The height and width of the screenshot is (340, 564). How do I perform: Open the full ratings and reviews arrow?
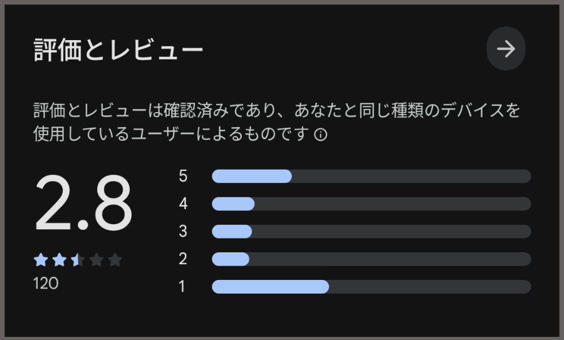(x=506, y=49)
